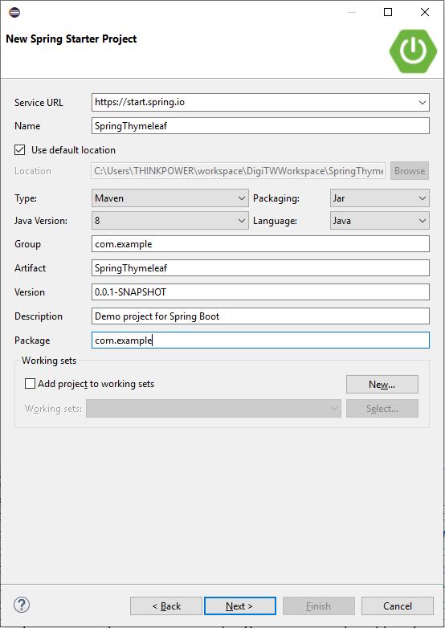Maximize the dialog window
445x628 pixels.
(x=388, y=12)
